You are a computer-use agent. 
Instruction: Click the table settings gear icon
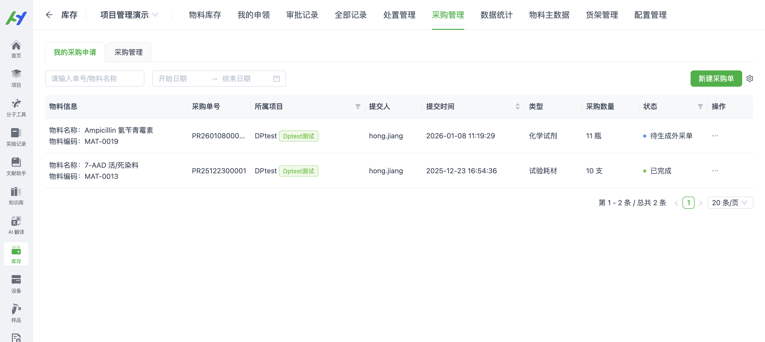coord(750,79)
